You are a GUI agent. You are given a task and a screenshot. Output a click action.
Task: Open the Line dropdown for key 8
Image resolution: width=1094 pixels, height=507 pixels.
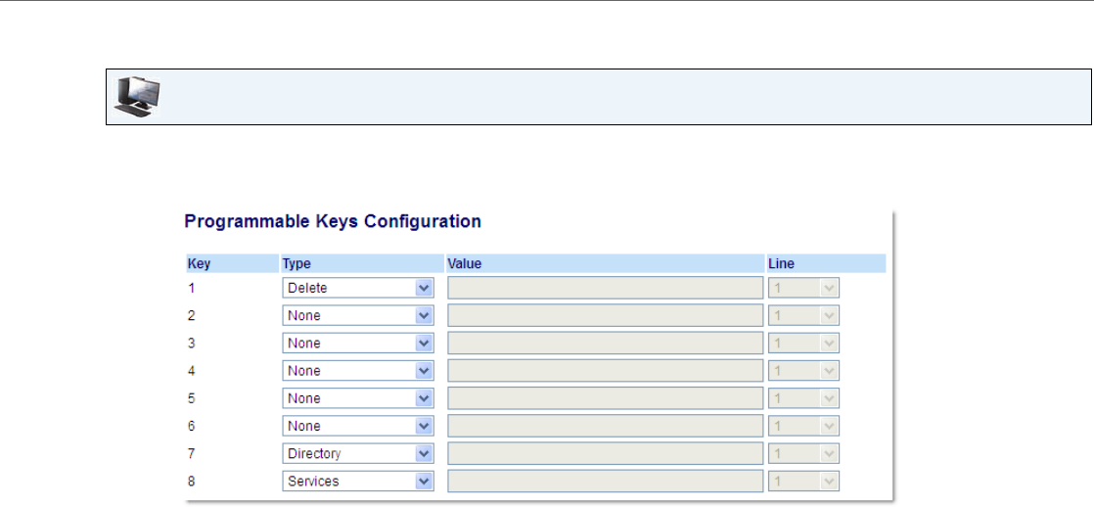pyautogui.click(x=803, y=482)
